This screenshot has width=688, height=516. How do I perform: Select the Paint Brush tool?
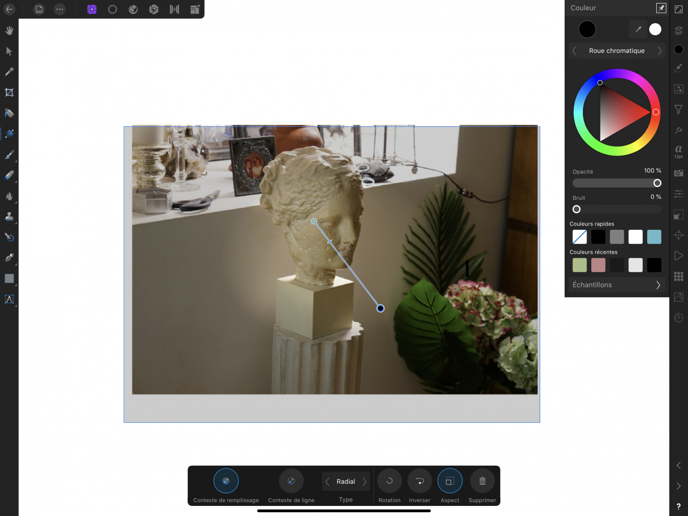(9, 155)
